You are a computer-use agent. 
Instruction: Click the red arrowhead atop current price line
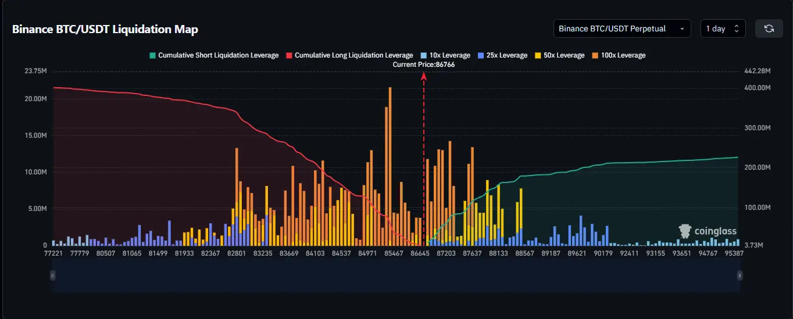[423, 75]
